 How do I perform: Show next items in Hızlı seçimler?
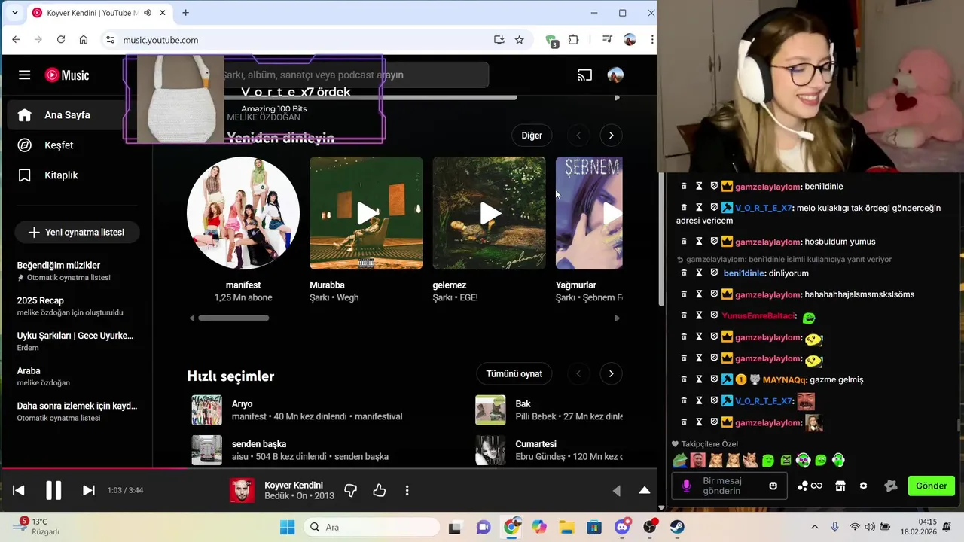coord(611,373)
